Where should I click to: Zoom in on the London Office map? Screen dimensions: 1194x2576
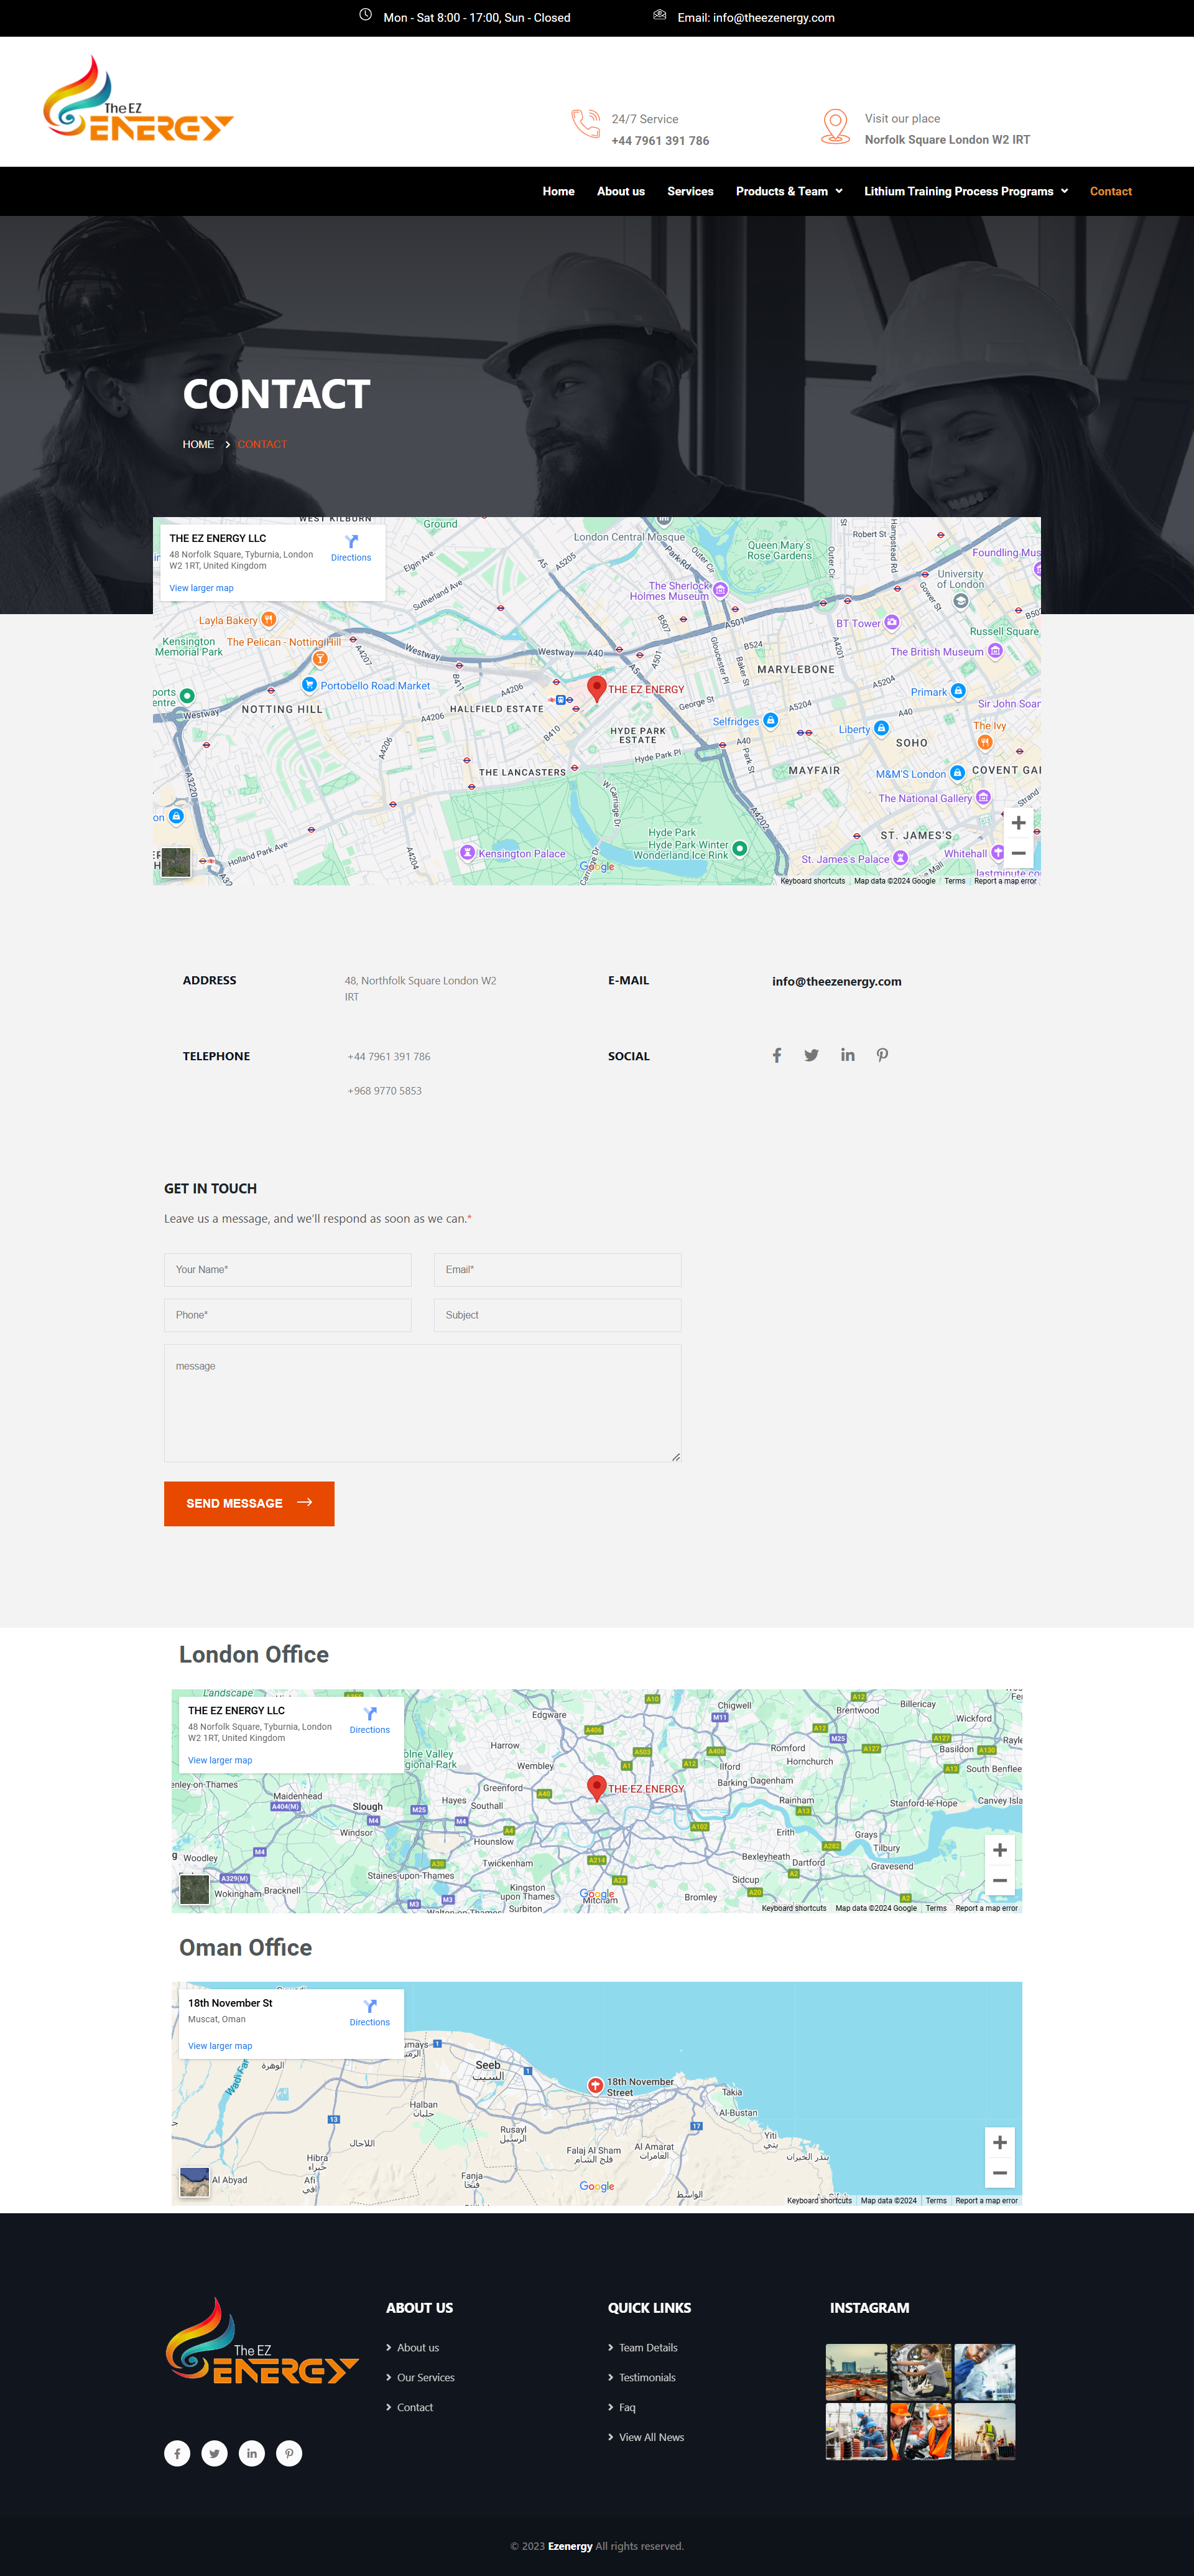click(999, 1850)
